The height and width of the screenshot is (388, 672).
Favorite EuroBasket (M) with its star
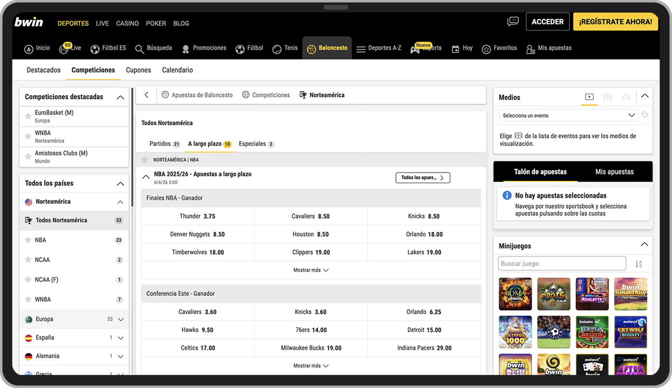(28, 116)
